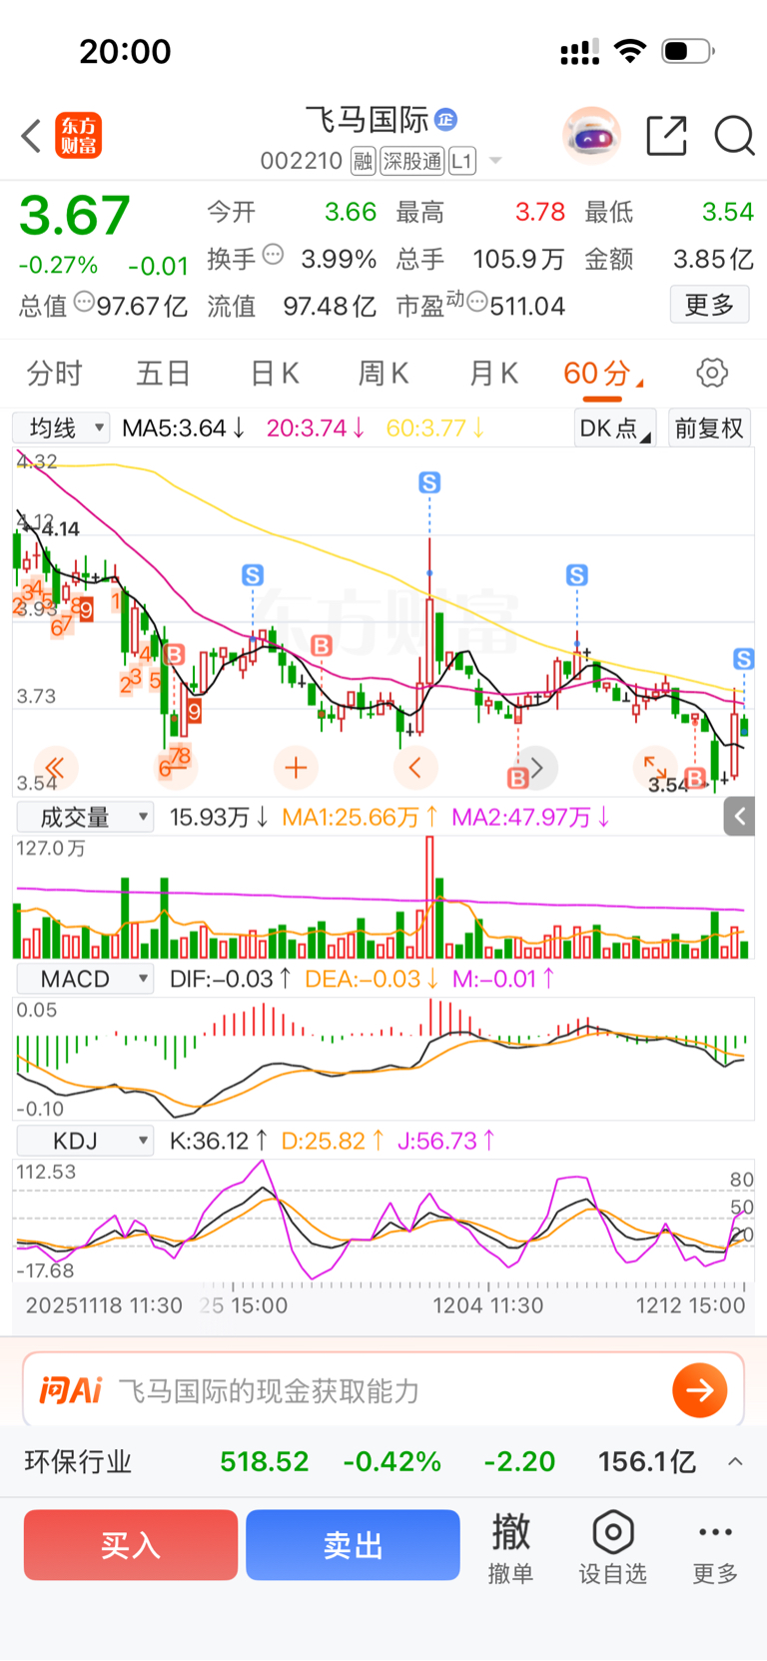
Task: Tap the 深股通 tag
Action: point(412,161)
